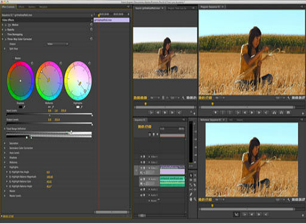Toggle the Highlight Balance Angle stopwatch

[10, 186]
